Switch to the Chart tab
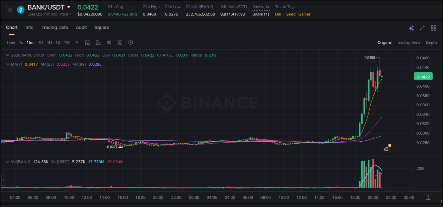The image size is (443, 207). tap(12, 28)
